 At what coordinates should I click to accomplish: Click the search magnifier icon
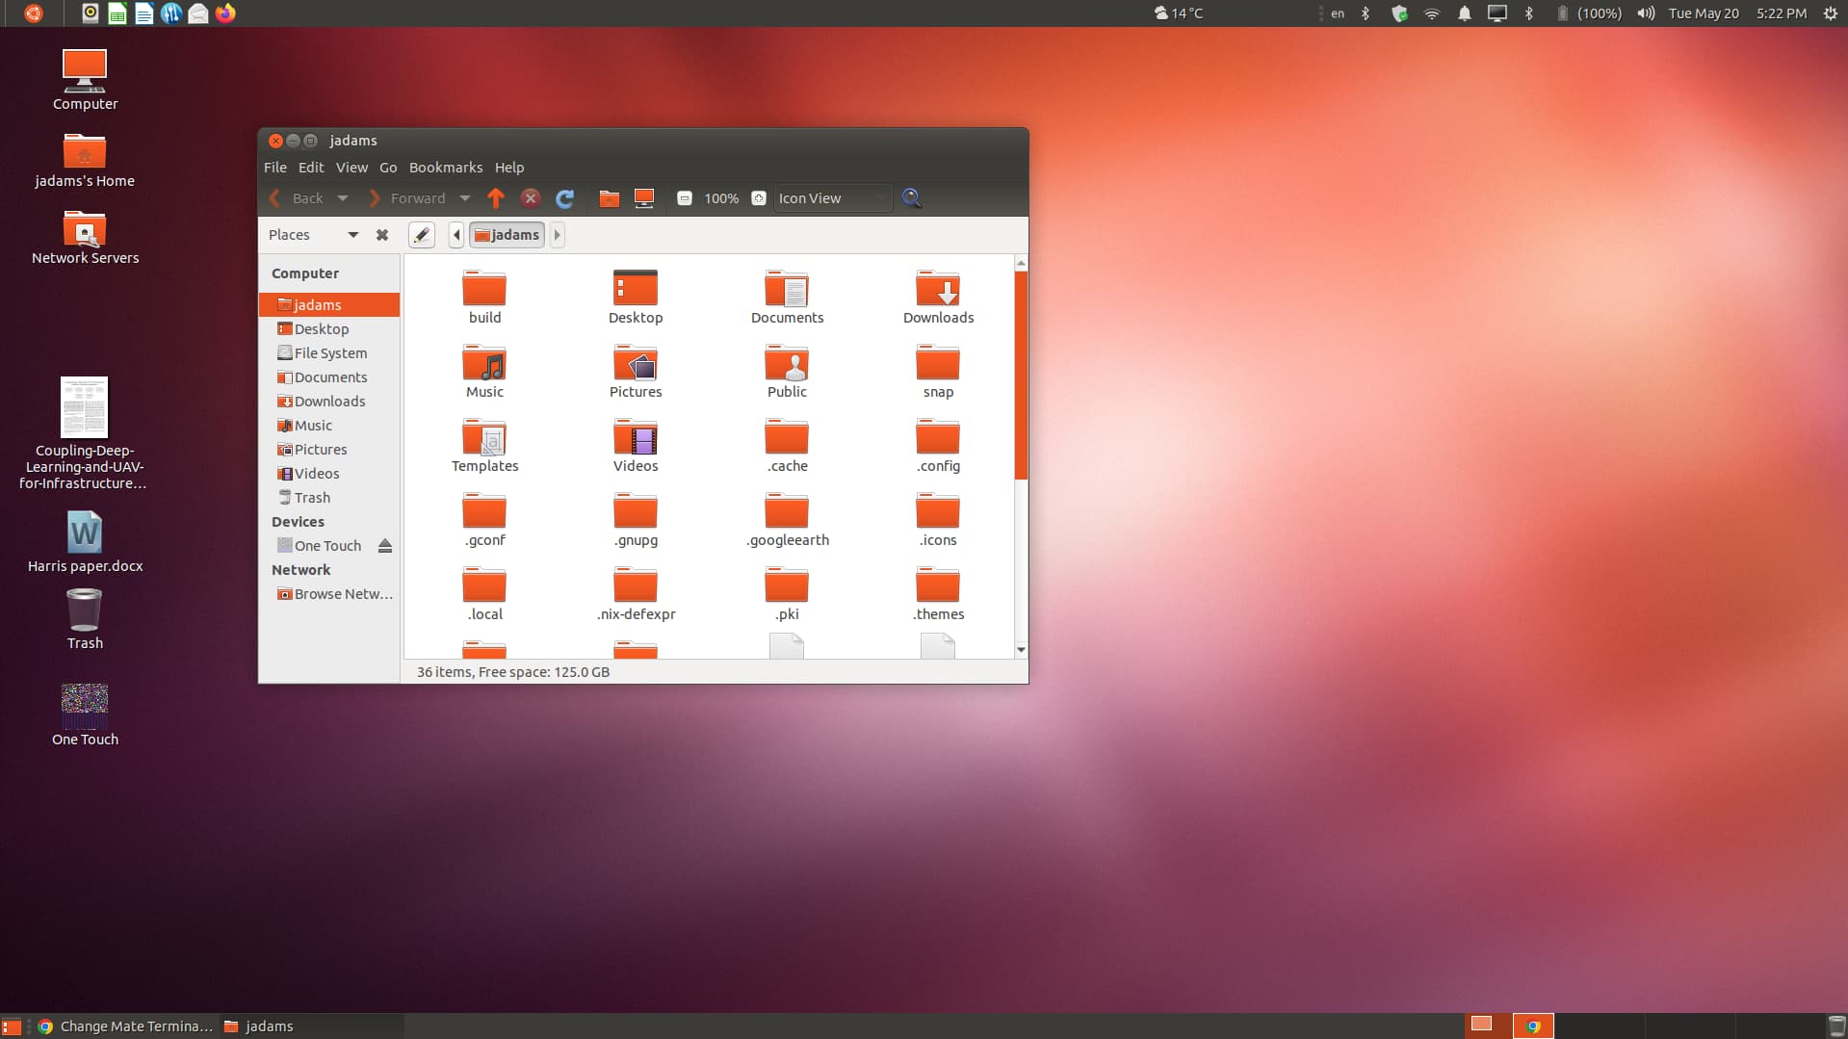pos(911,198)
